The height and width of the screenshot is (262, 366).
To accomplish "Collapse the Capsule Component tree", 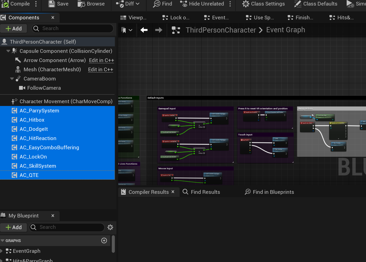I will (x=8, y=51).
